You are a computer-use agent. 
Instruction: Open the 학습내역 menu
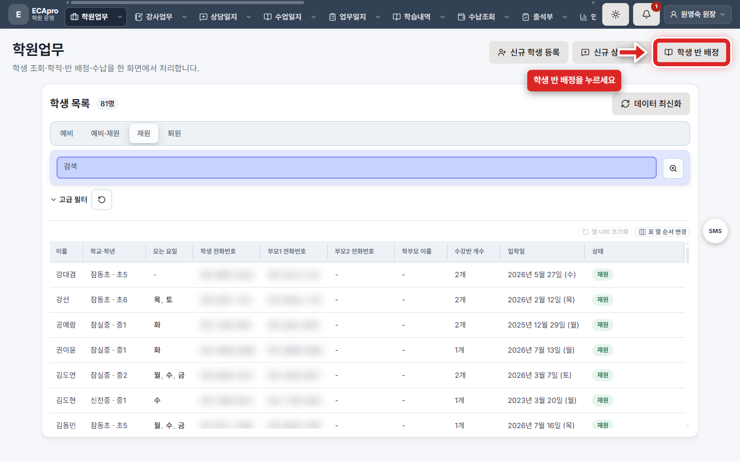coord(412,17)
